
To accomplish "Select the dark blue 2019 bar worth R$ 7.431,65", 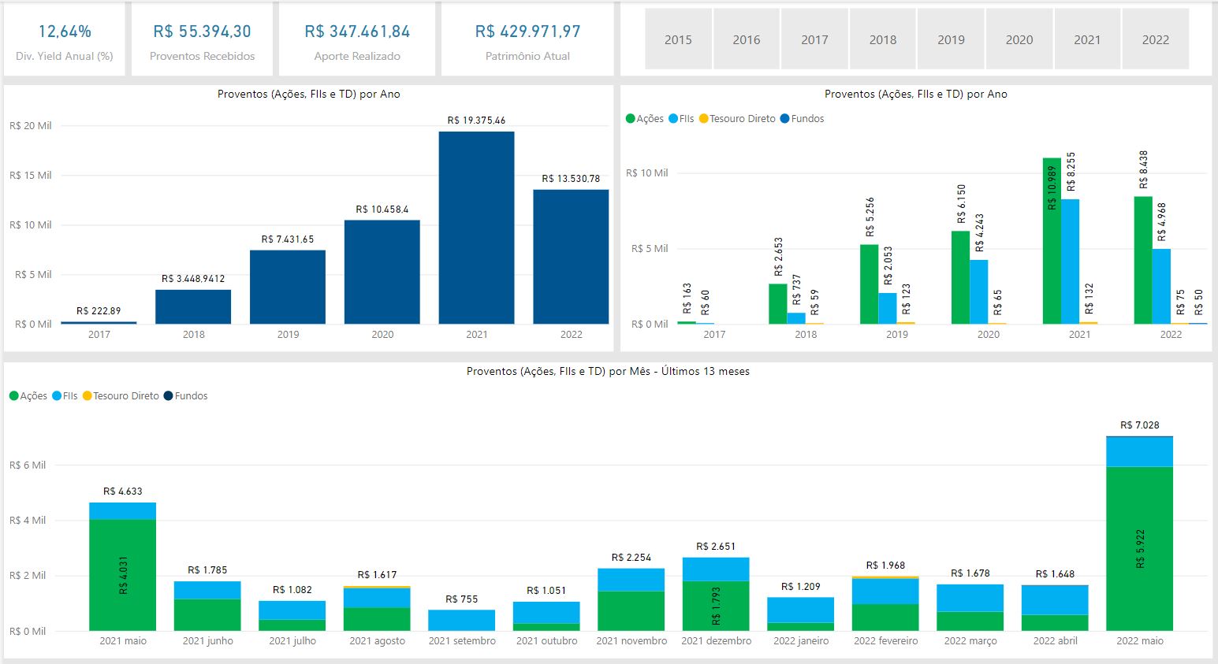I will 288,287.
